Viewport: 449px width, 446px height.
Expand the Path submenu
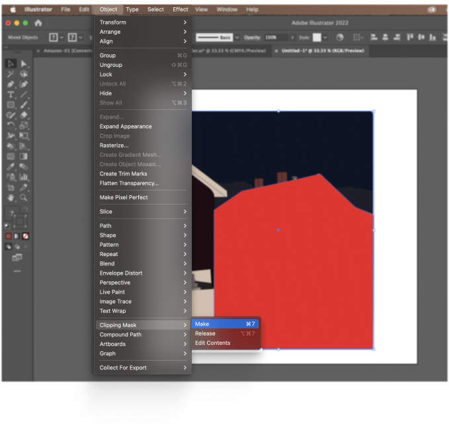[x=143, y=226]
